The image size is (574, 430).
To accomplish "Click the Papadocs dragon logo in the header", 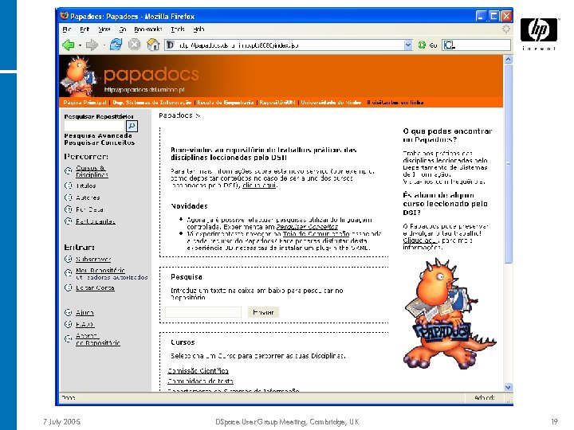I will point(79,76).
